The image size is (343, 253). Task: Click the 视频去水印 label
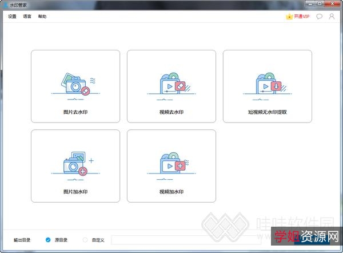171,112
